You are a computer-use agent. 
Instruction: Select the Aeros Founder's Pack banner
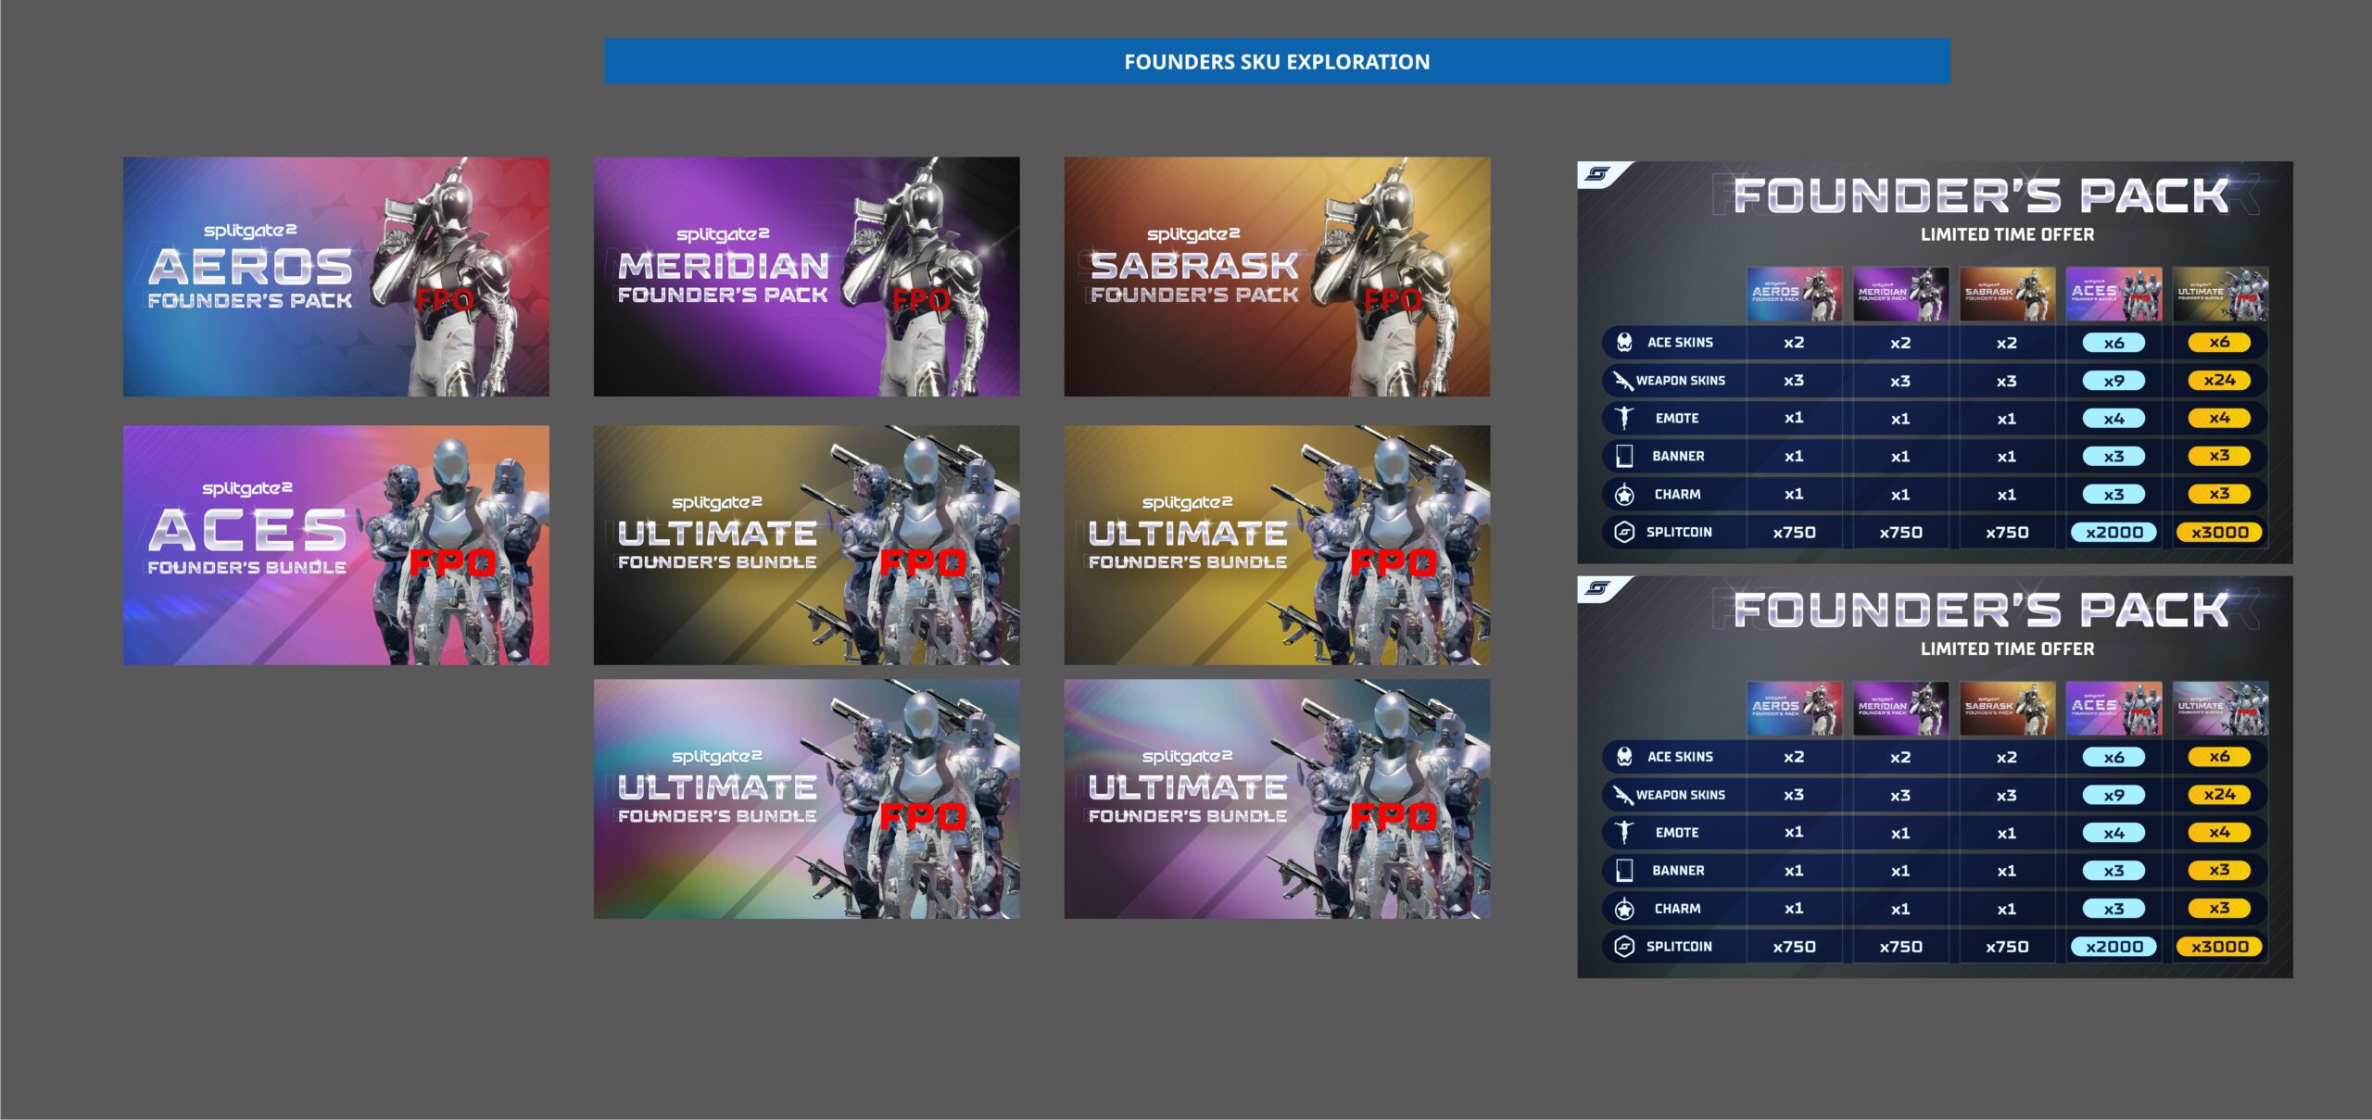(x=335, y=276)
